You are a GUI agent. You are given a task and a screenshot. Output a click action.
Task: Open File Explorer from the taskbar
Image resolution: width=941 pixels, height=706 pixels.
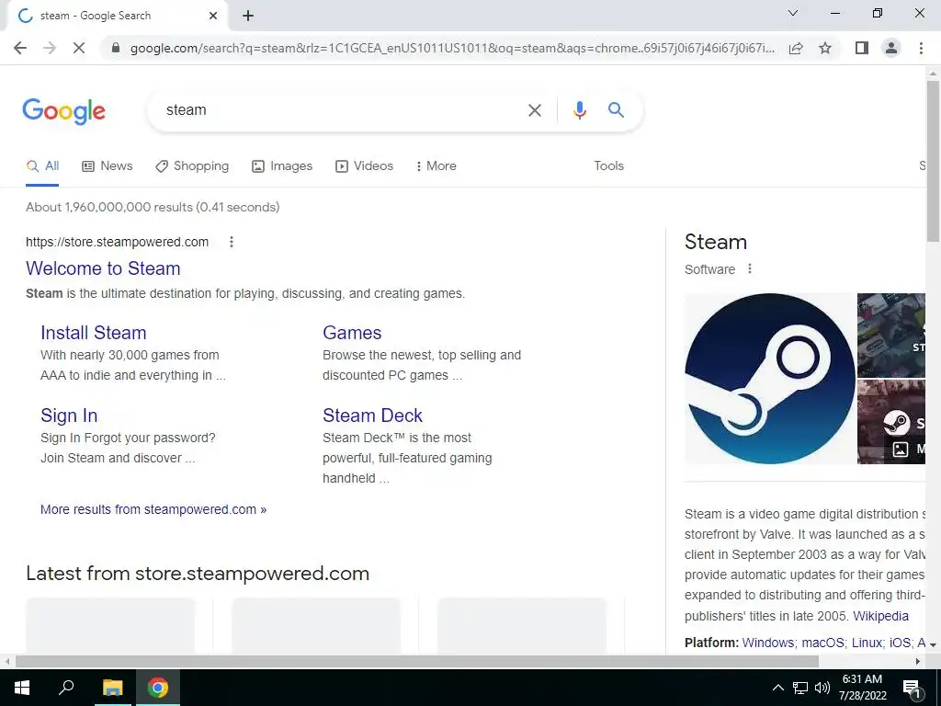click(112, 688)
